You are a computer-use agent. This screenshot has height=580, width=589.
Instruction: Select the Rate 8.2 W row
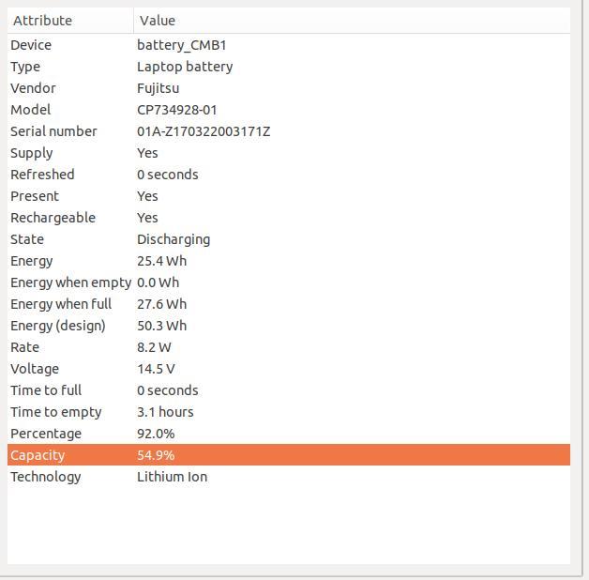click(x=289, y=347)
